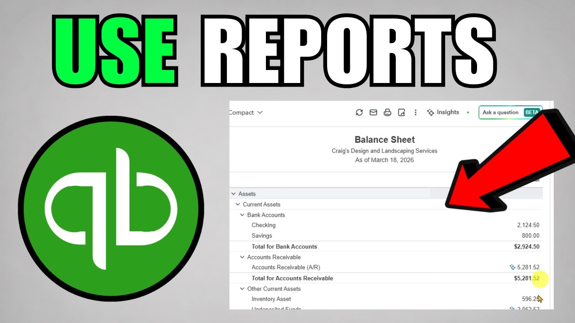Viewport: 575px width, 323px height.
Task: Click the 5,281.52 A/R amount
Action: (x=528, y=267)
